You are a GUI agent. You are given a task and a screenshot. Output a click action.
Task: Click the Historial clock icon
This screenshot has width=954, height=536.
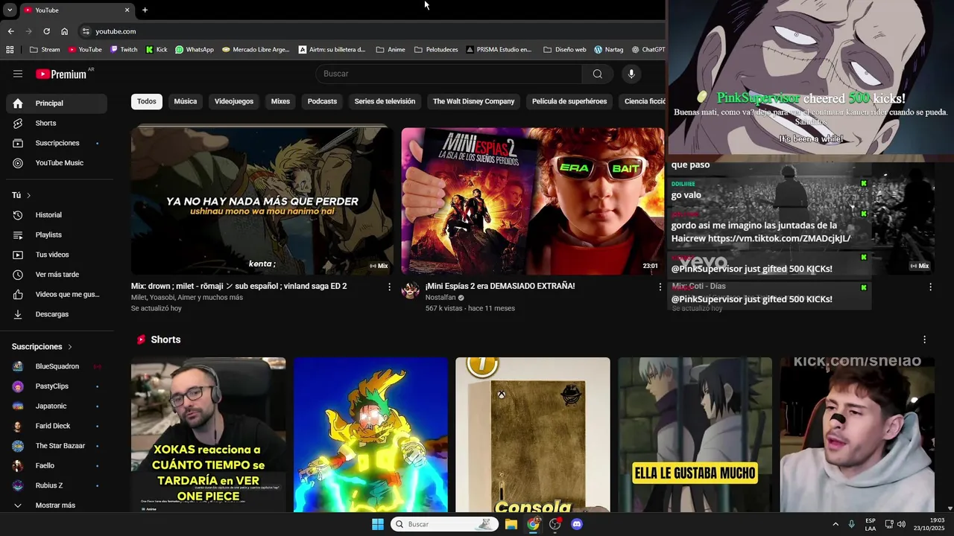tap(18, 215)
